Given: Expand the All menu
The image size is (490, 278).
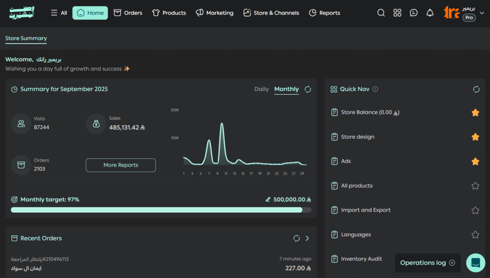Looking at the screenshot, I should pyautogui.click(x=59, y=13).
